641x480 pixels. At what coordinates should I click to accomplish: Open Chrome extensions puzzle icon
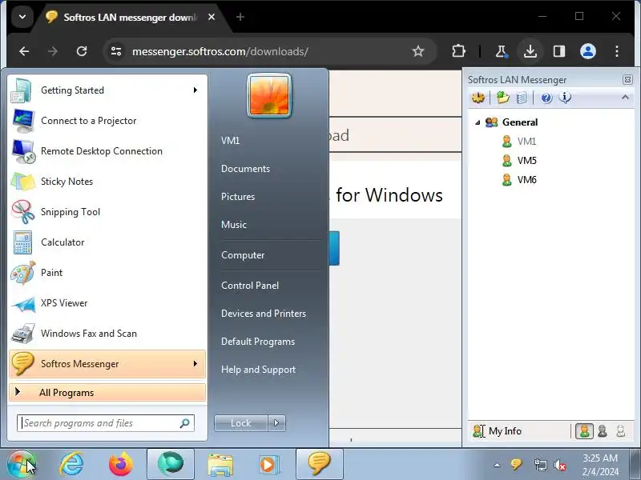click(458, 51)
